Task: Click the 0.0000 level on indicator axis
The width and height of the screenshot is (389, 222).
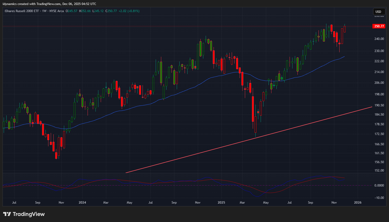Action: coord(379,185)
